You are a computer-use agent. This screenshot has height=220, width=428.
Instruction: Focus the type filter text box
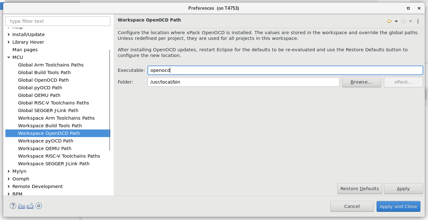point(58,21)
